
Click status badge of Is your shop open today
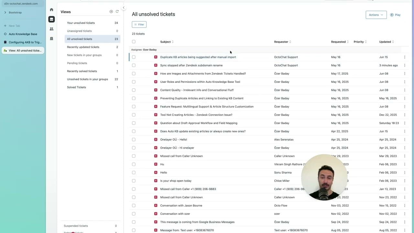coord(156,181)
